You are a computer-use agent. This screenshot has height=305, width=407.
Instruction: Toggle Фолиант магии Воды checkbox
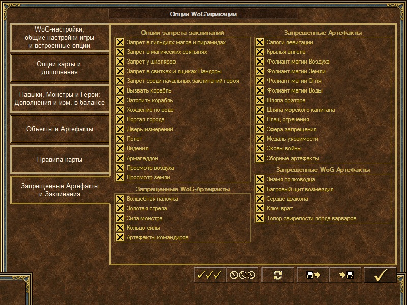pyautogui.click(x=260, y=90)
